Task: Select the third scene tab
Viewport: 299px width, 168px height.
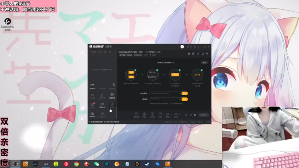Action: [x=105, y=52]
